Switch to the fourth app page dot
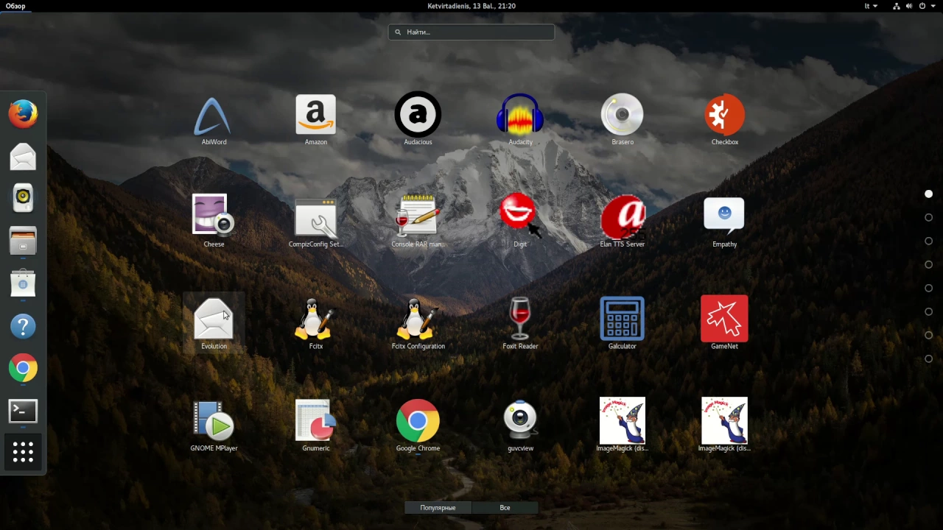Image resolution: width=943 pixels, height=530 pixels. (x=928, y=264)
